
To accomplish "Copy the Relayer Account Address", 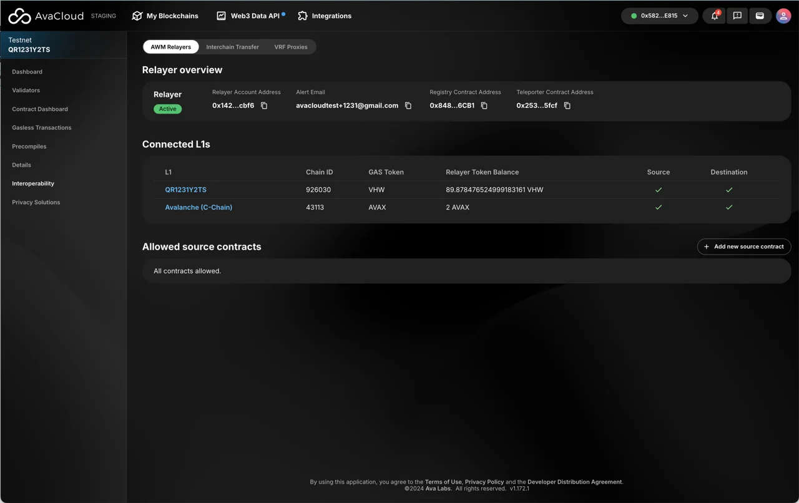I will [x=264, y=106].
